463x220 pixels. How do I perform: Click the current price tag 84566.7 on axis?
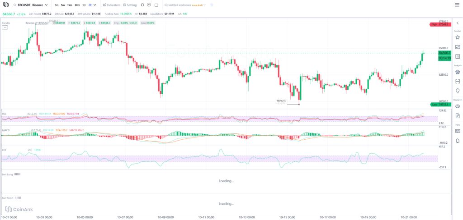[x=444, y=53]
